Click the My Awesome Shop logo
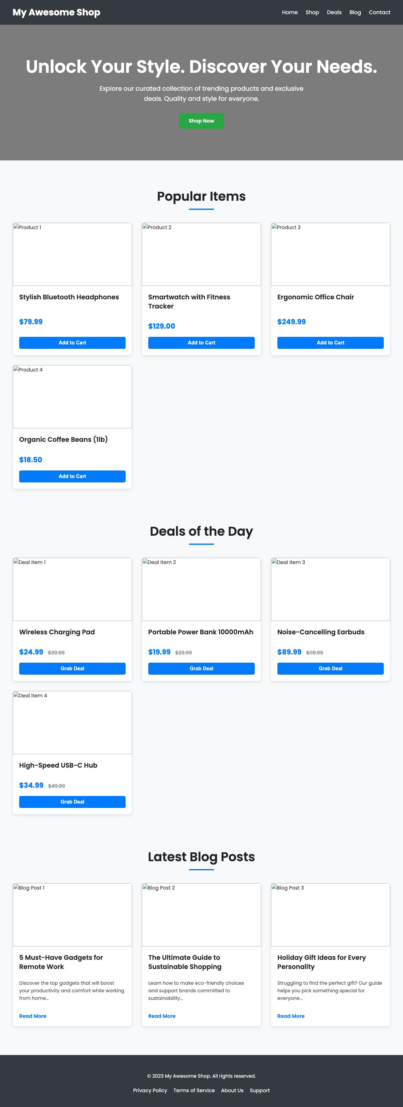403x1107 pixels. pyautogui.click(x=56, y=12)
